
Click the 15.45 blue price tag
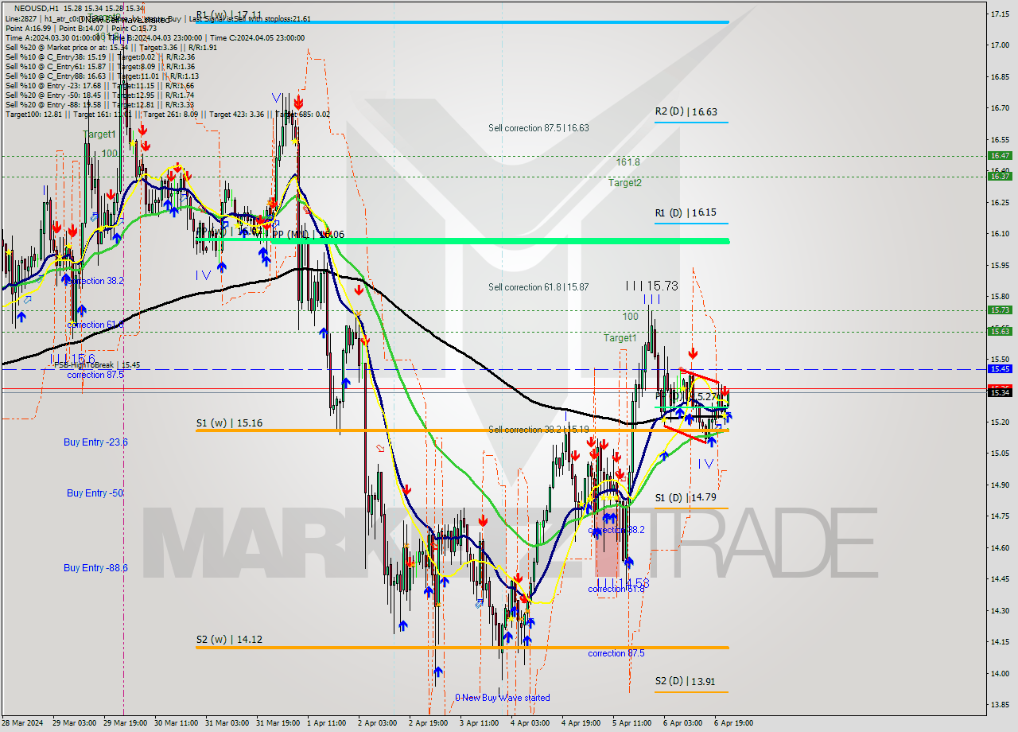(x=999, y=369)
